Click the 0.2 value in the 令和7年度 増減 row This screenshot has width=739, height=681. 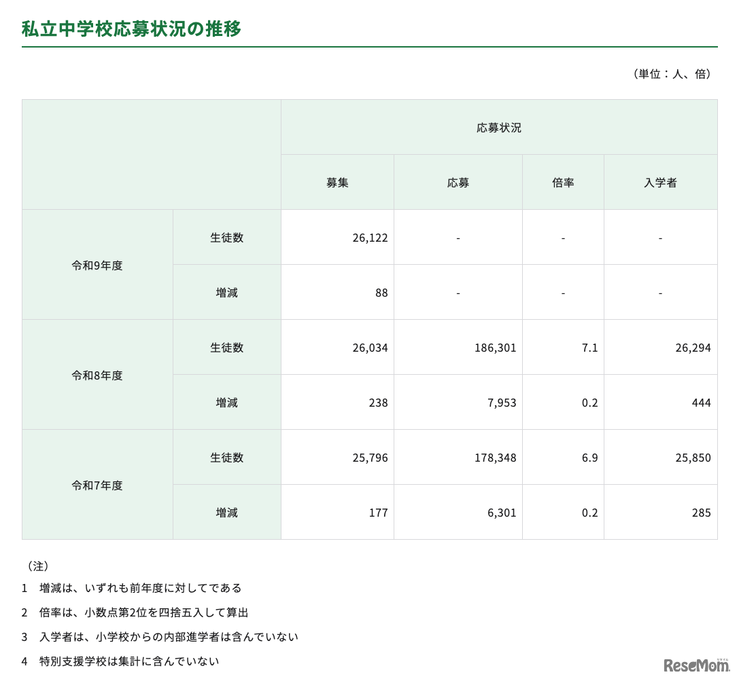tap(589, 513)
